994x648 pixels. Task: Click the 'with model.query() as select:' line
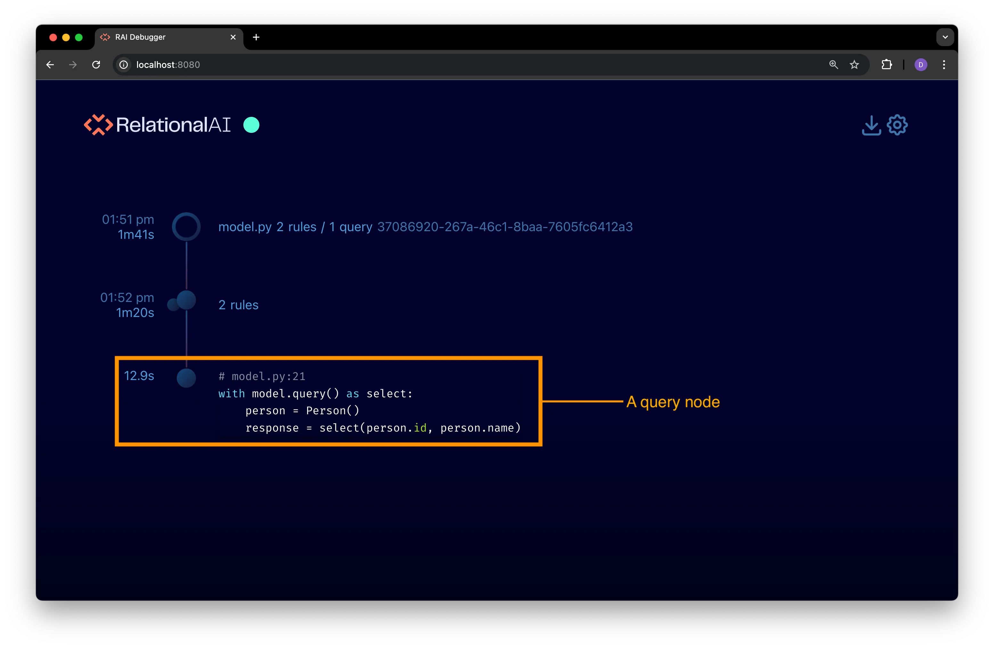(x=315, y=393)
